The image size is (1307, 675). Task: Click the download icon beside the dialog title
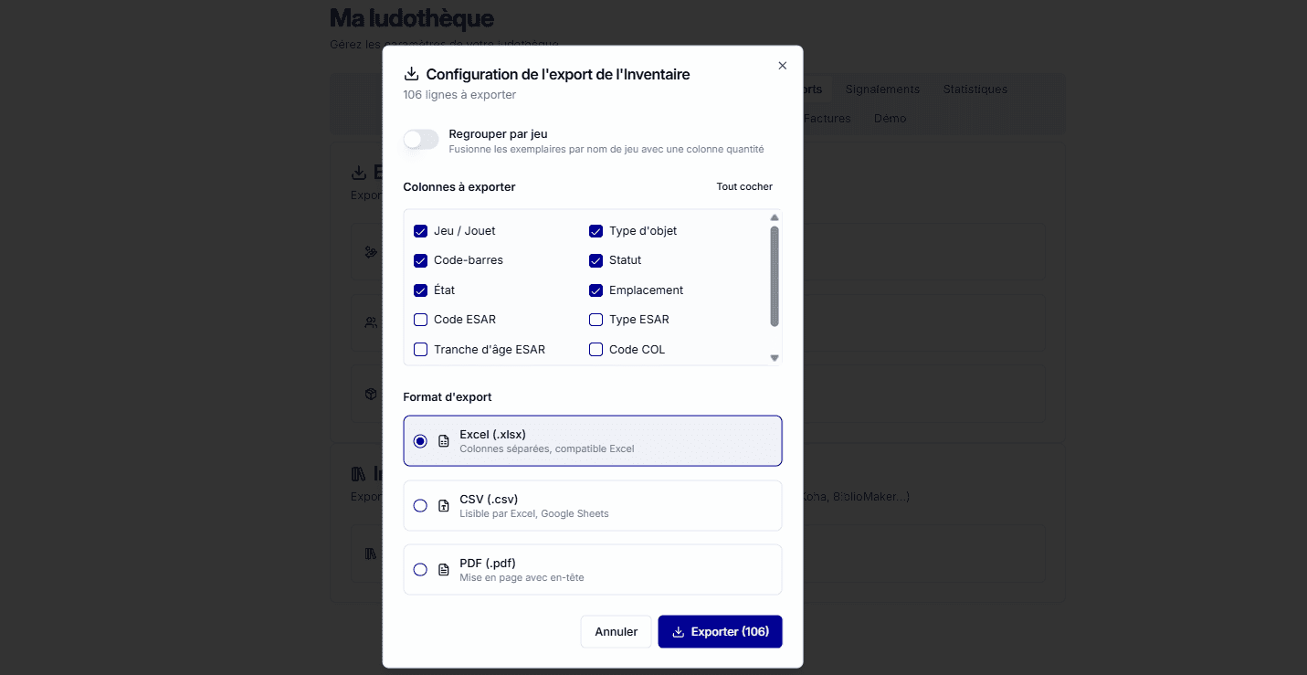point(411,74)
